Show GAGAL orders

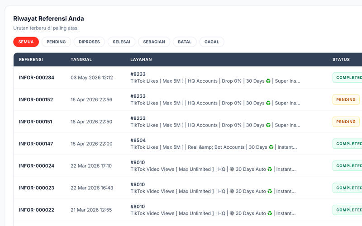tap(211, 42)
